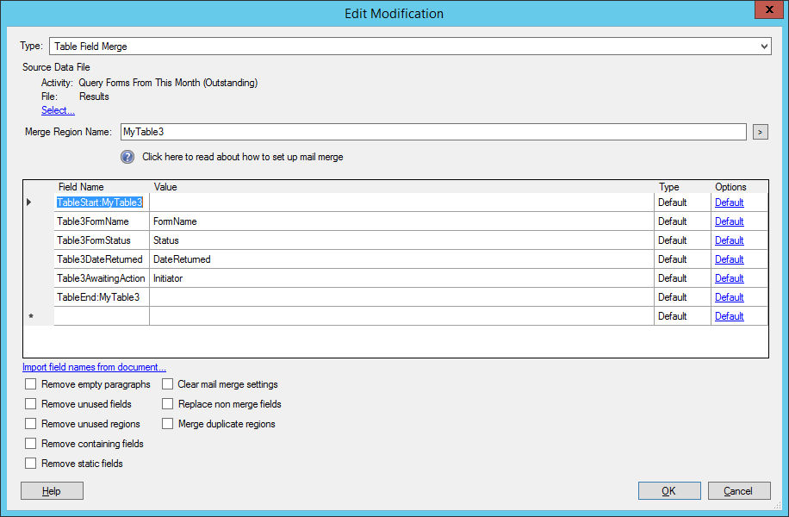Toggle the Remove unused fields checkbox

(x=31, y=404)
